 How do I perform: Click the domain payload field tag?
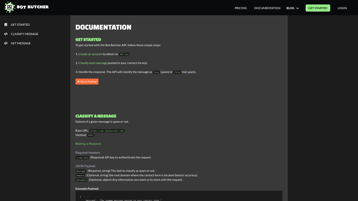pyautogui.click(x=80, y=175)
